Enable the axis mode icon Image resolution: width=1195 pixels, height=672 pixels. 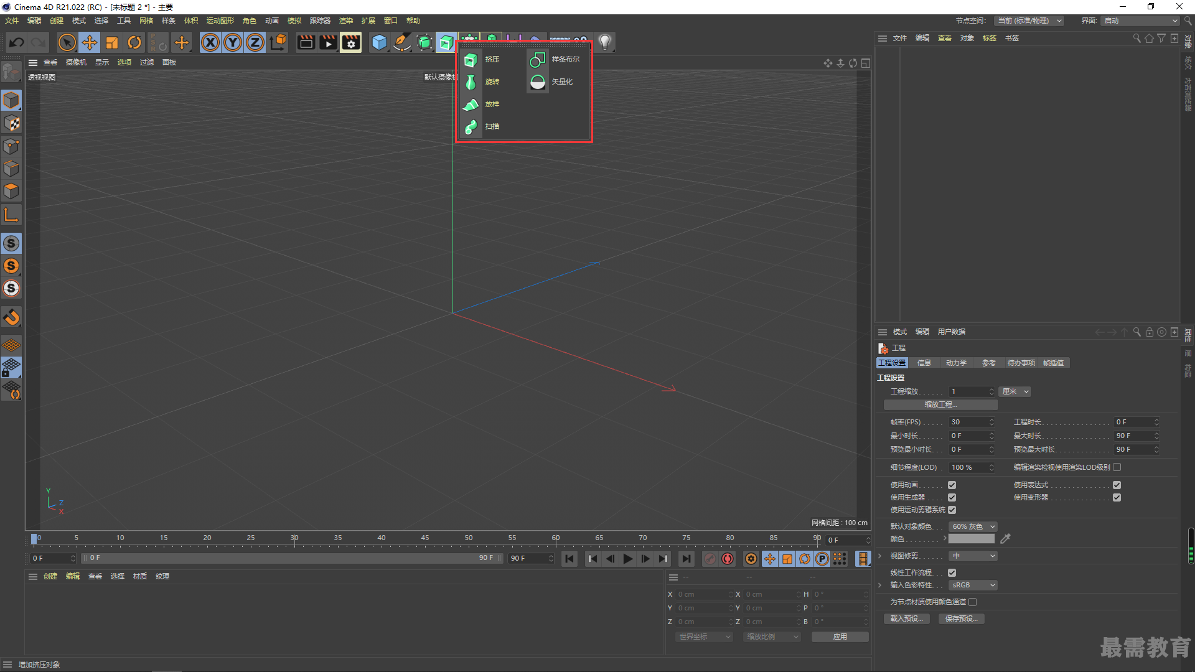pos(11,215)
